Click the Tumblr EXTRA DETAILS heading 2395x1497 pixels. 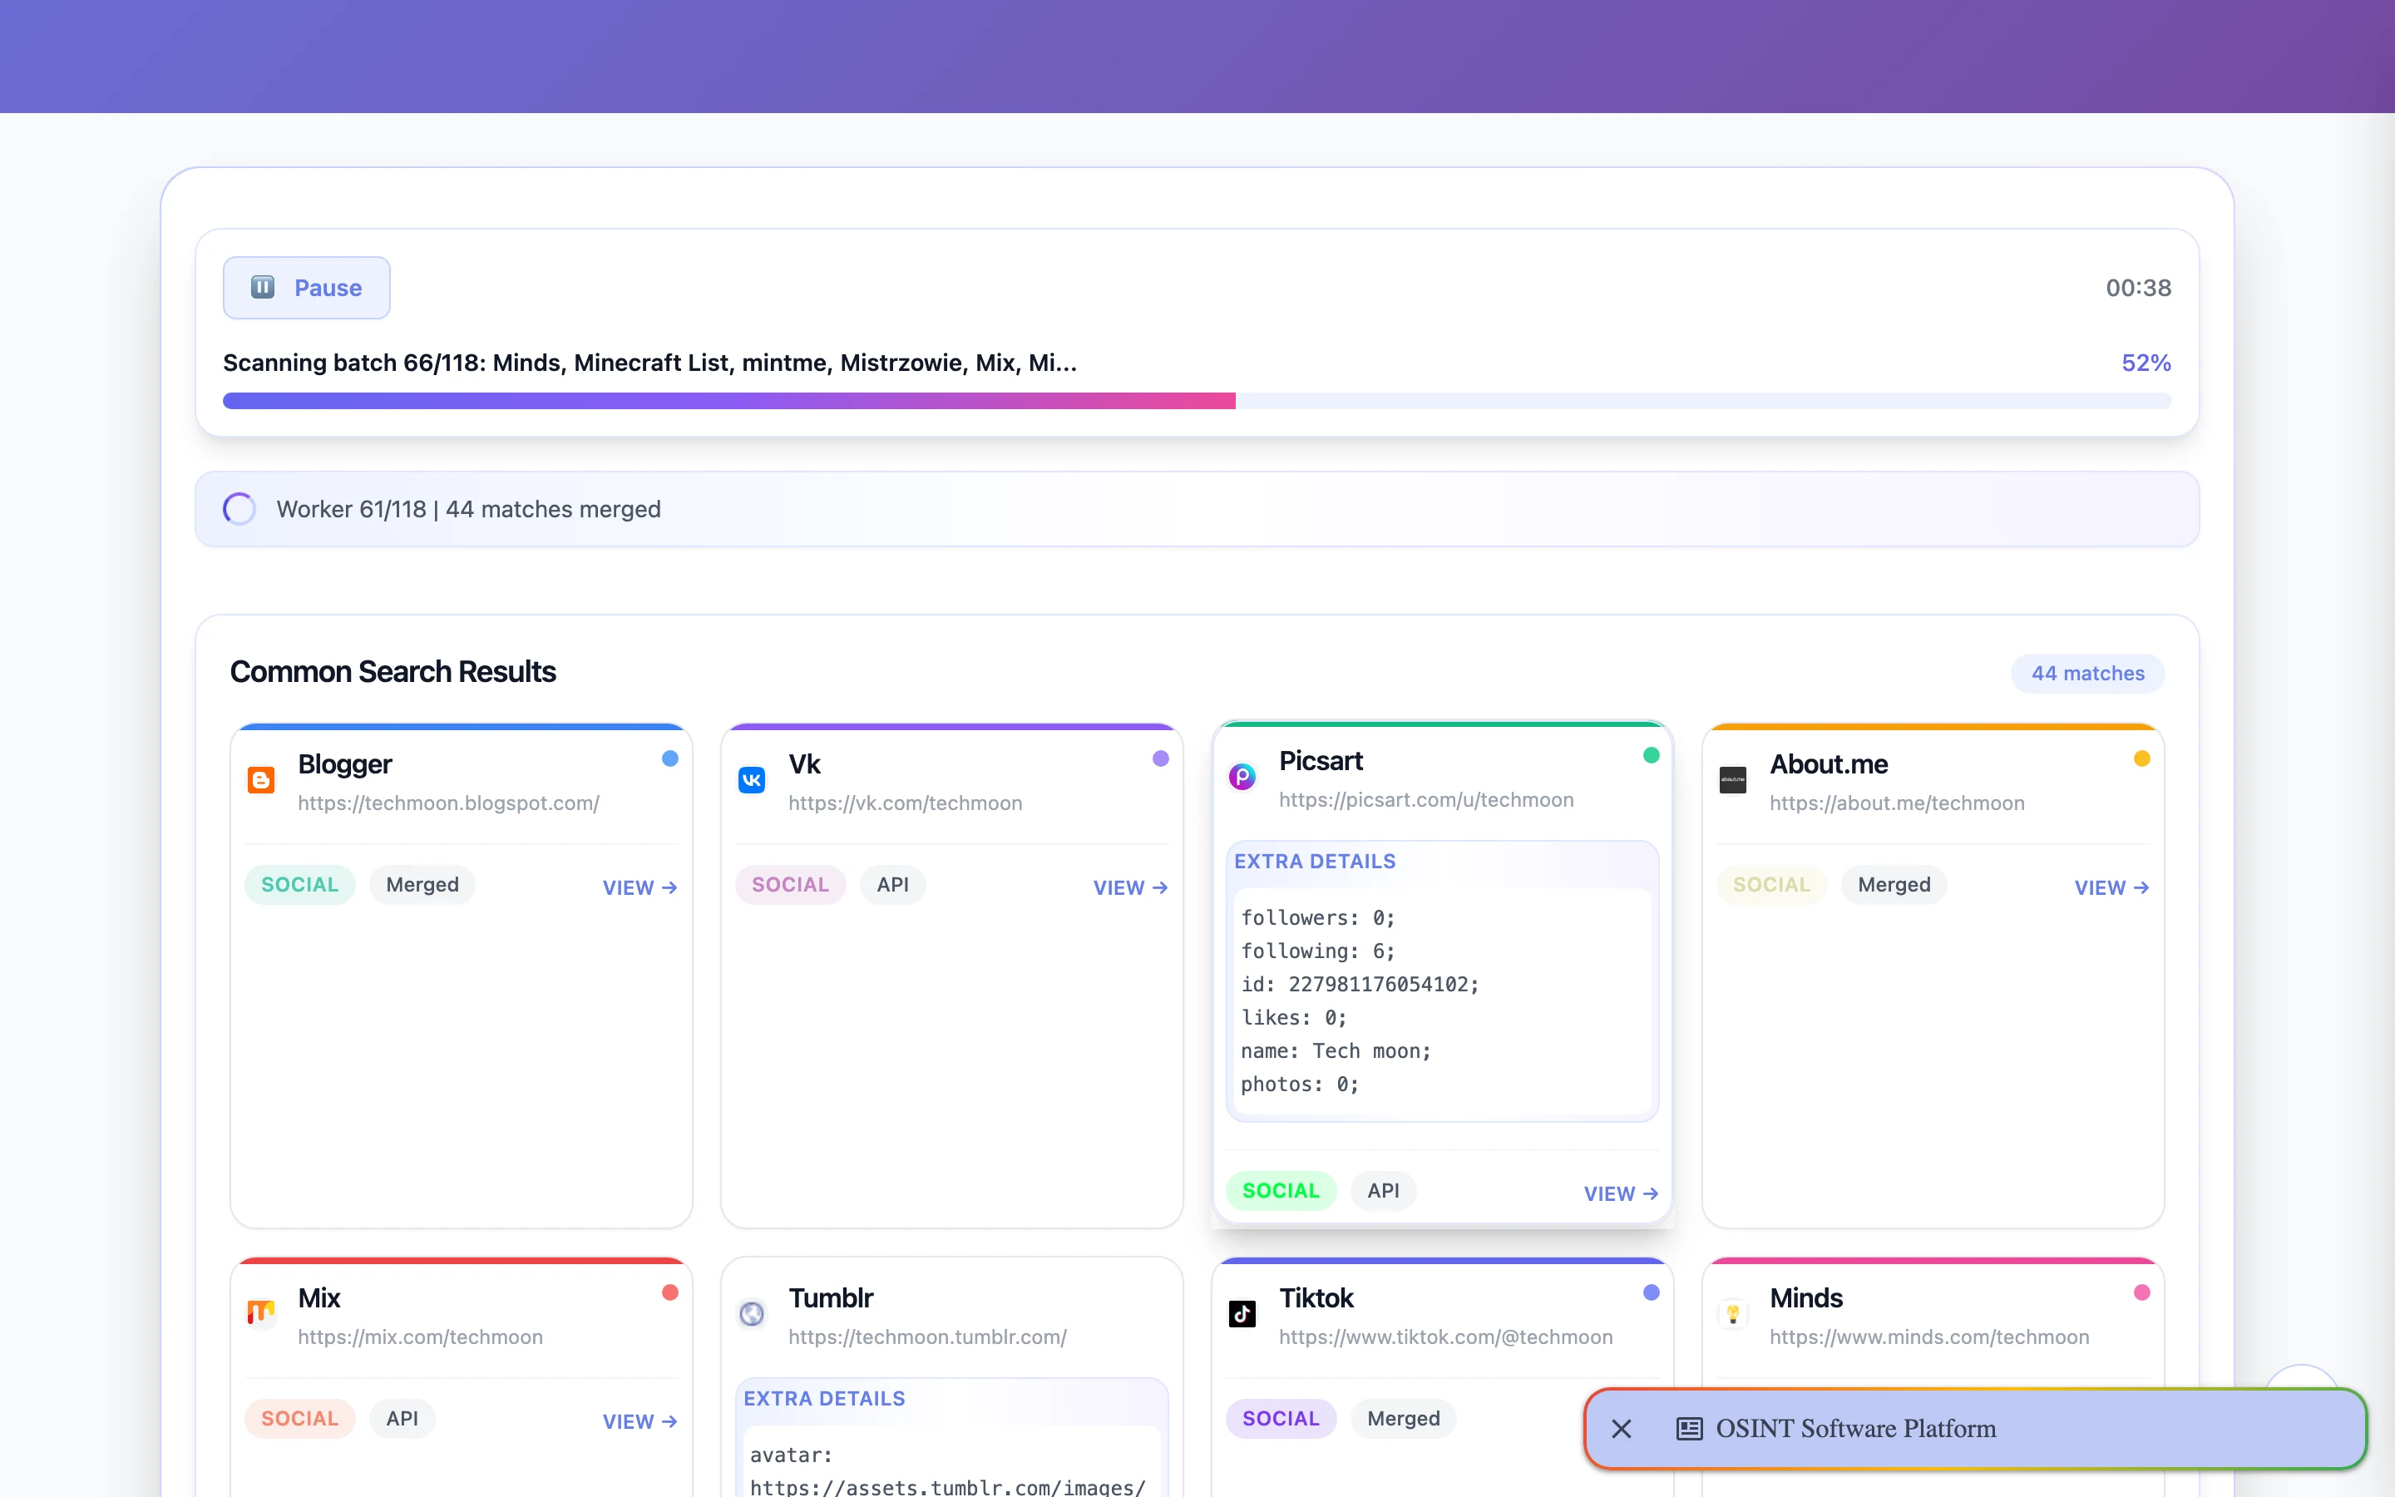point(824,1398)
